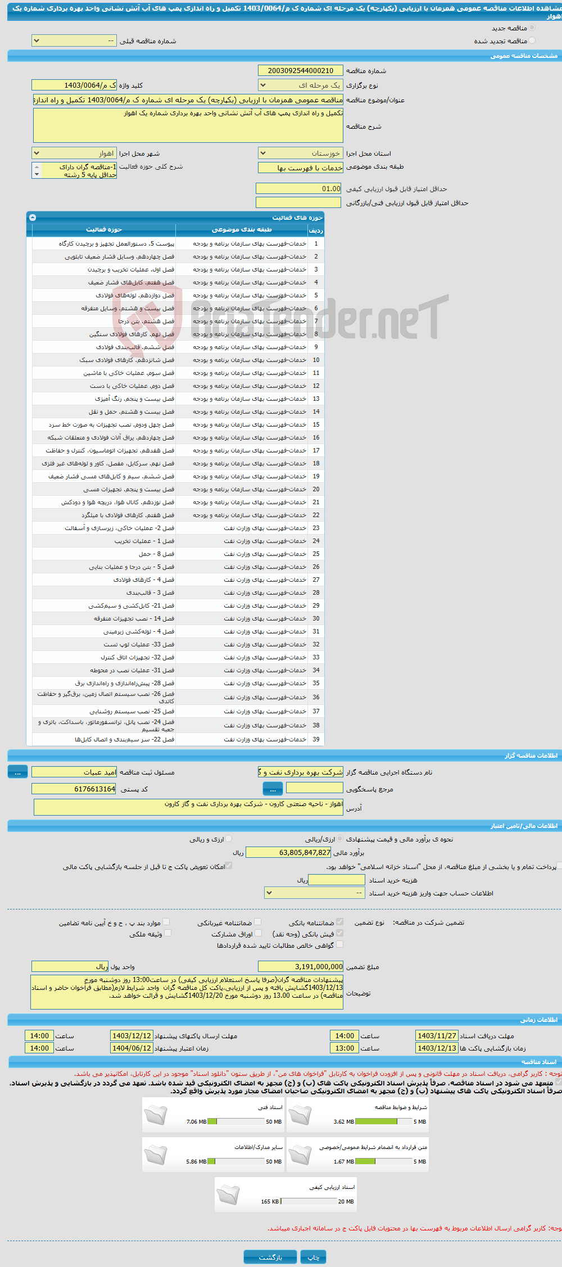
Task: Collapse the 'حوزه های فعالیت' panel
Action: click(x=33, y=217)
